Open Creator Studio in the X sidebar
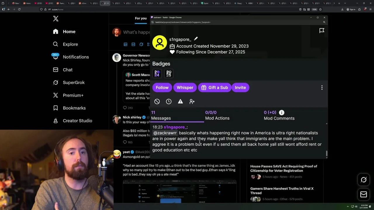This screenshot has width=374, height=210. [x=72, y=121]
